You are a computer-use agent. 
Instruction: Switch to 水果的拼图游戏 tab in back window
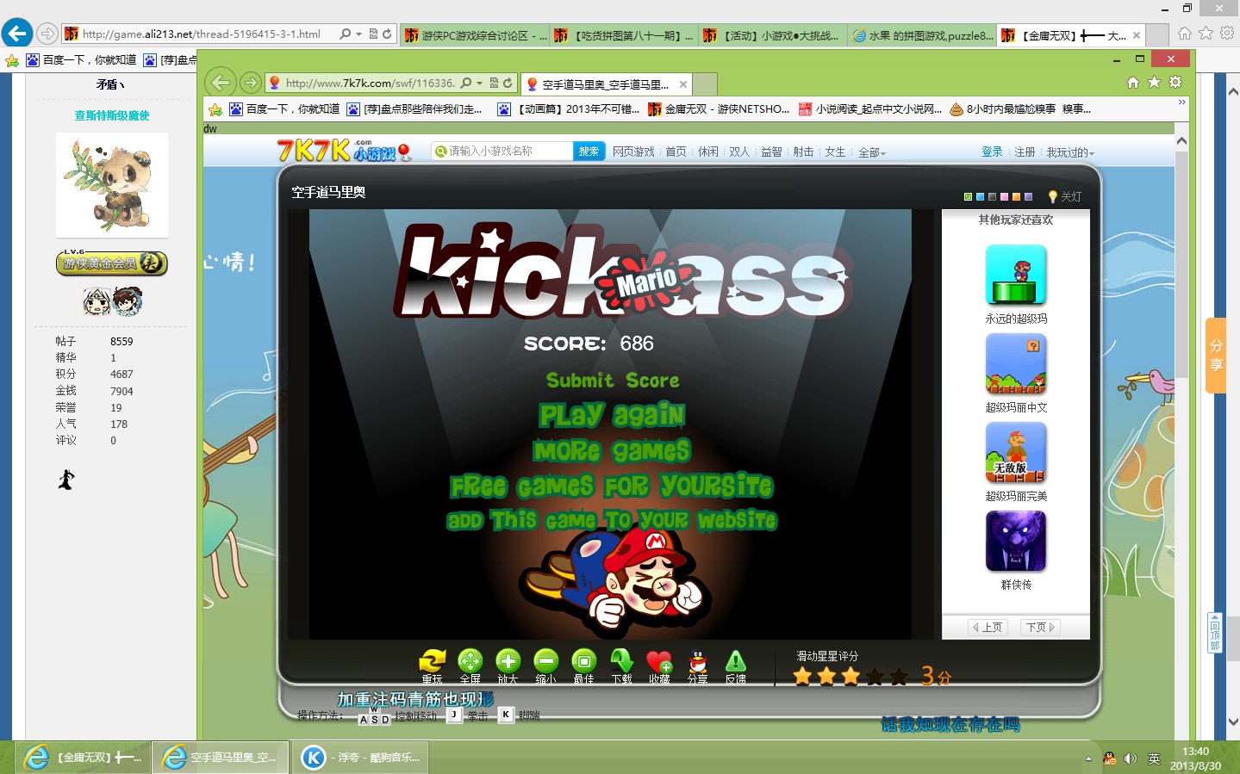tap(923, 35)
